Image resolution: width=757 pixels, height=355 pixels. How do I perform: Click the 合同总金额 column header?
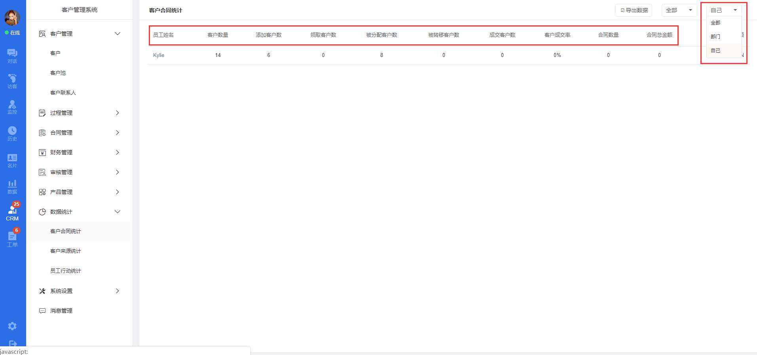(x=659, y=35)
